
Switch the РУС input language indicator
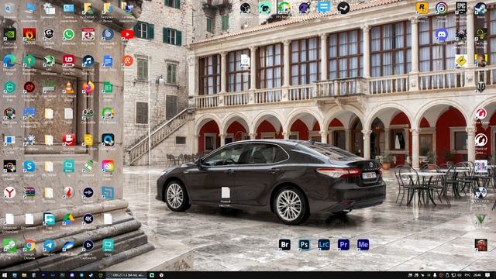[x=467, y=275]
